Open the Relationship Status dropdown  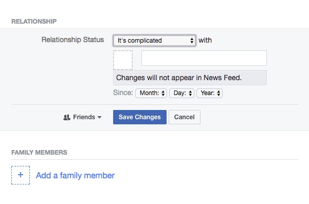click(154, 41)
